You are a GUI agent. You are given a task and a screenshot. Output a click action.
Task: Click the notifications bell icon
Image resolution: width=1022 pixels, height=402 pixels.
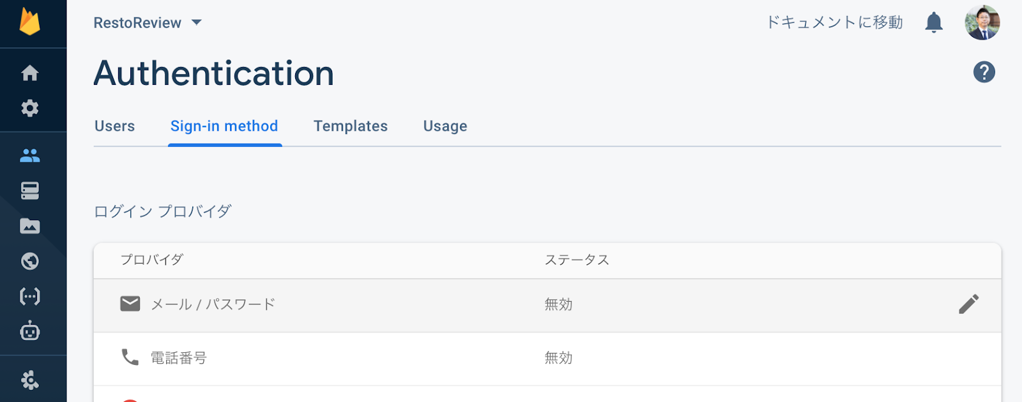pos(934,23)
